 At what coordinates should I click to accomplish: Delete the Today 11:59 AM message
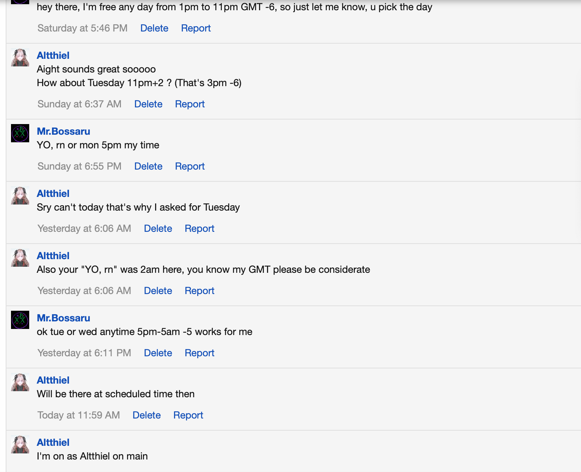146,415
